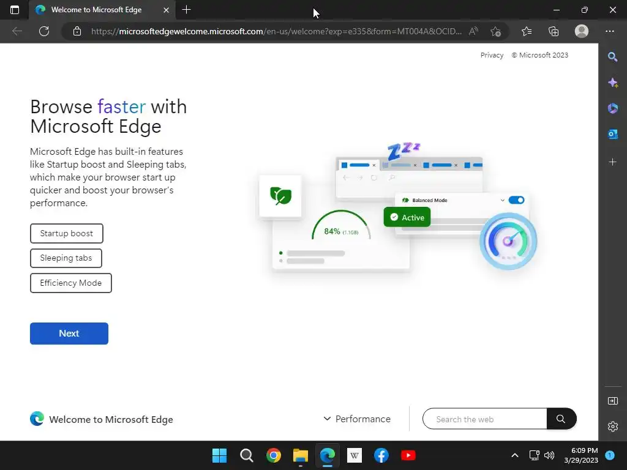View site information lock icon
Image resolution: width=627 pixels, height=470 pixels.
coord(77,31)
